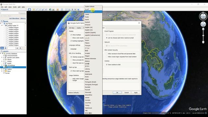Switch to the 3D View tab

tap(72, 28)
